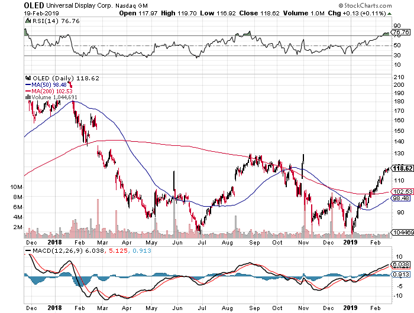The image size is (414, 313).
Task: Click the 102.53 MA(200) tag on price axis
Action: pos(402,192)
